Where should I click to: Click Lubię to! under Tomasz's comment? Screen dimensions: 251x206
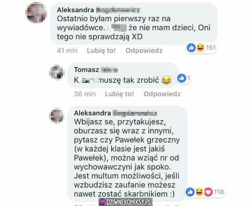pos(119,94)
